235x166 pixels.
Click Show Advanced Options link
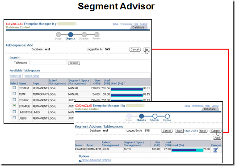pyautogui.click(x=97, y=160)
